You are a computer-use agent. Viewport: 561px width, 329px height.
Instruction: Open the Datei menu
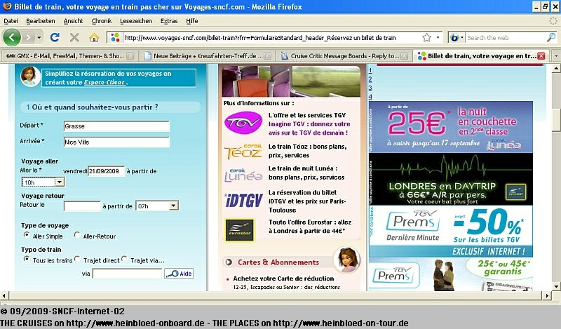click(x=11, y=21)
